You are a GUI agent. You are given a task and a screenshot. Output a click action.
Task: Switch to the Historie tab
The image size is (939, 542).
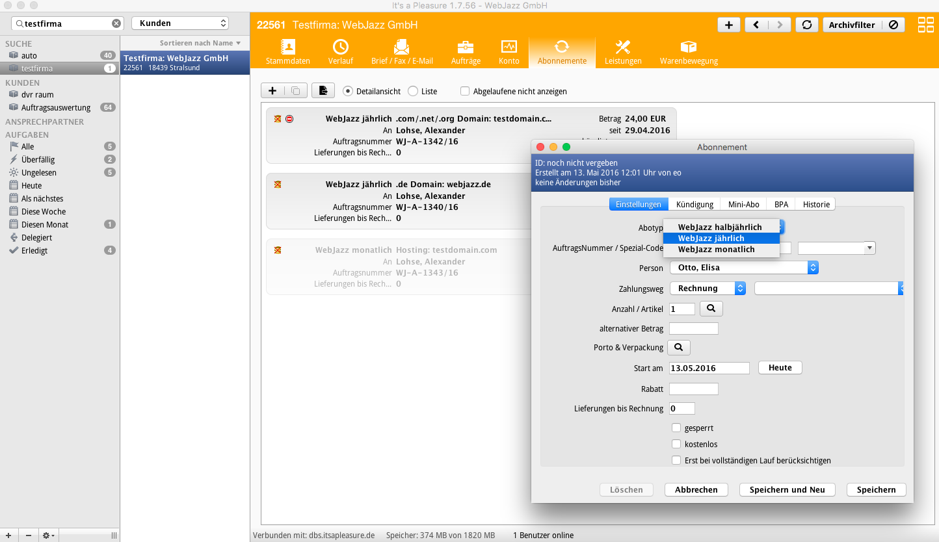[816, 204]
